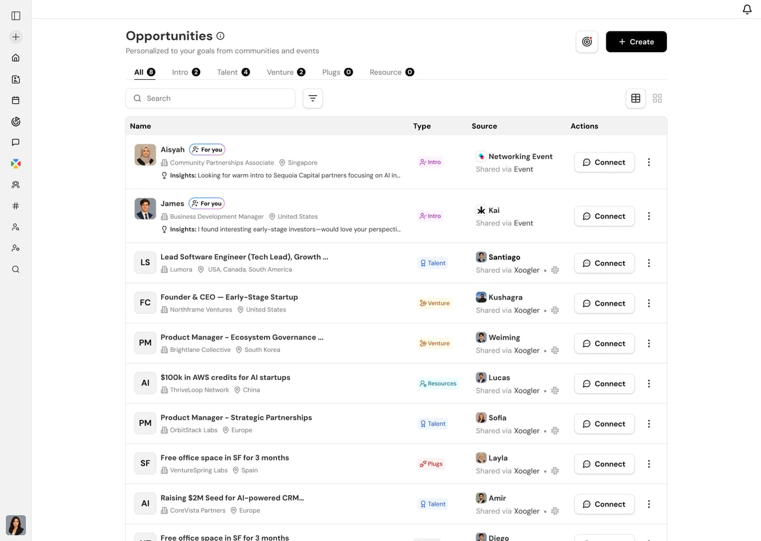
Task: Open the filter icon button
Action: (313, 98)
